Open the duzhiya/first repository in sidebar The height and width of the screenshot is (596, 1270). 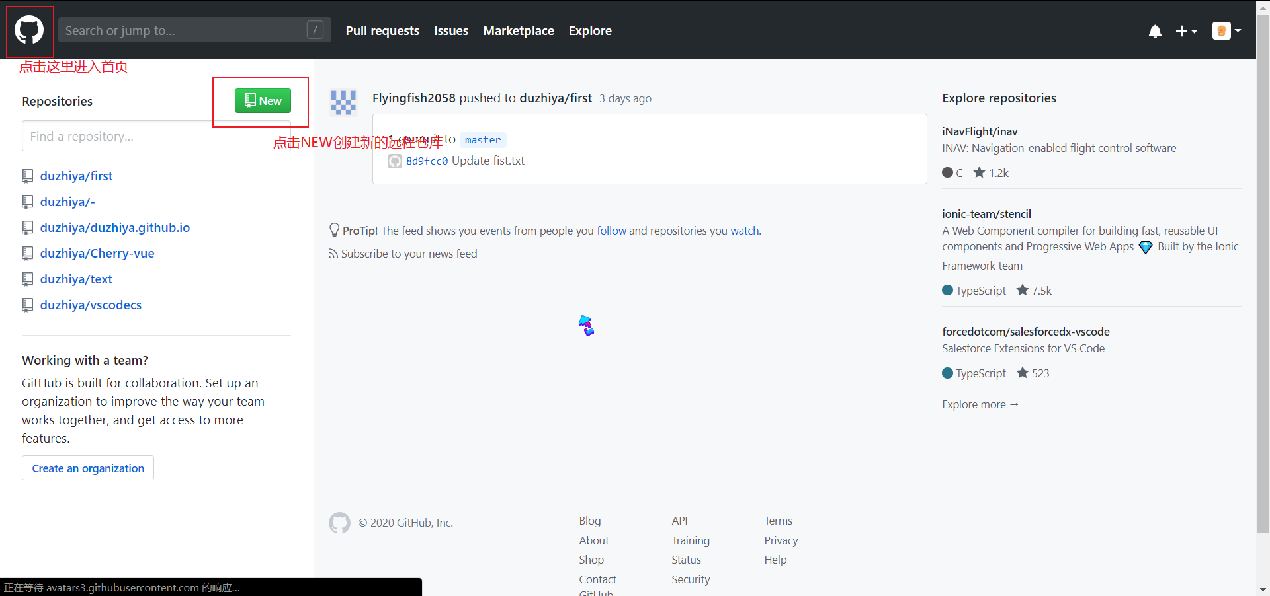[76, 176]
